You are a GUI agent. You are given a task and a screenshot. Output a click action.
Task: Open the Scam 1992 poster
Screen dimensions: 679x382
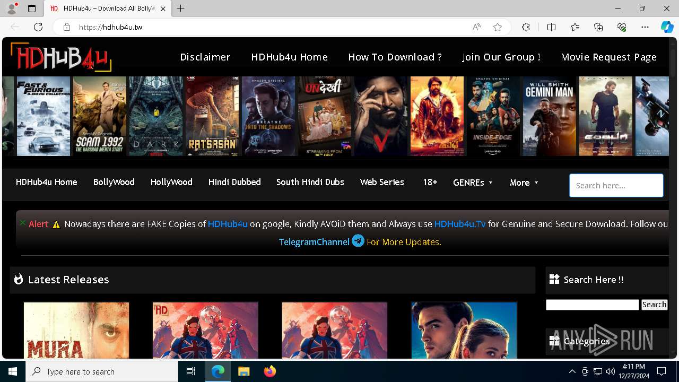100,116
